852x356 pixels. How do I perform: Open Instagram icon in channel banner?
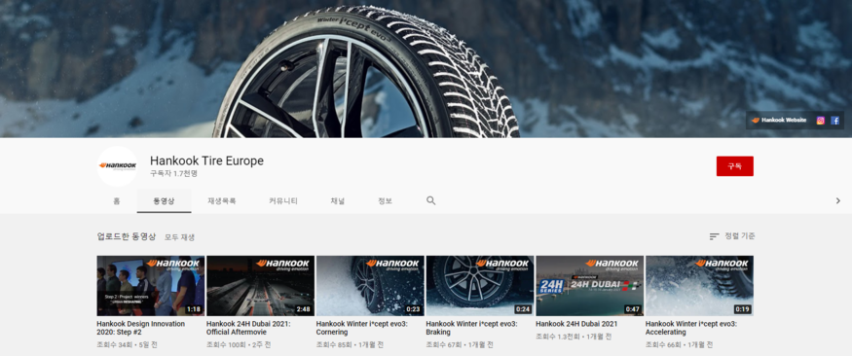821,121
